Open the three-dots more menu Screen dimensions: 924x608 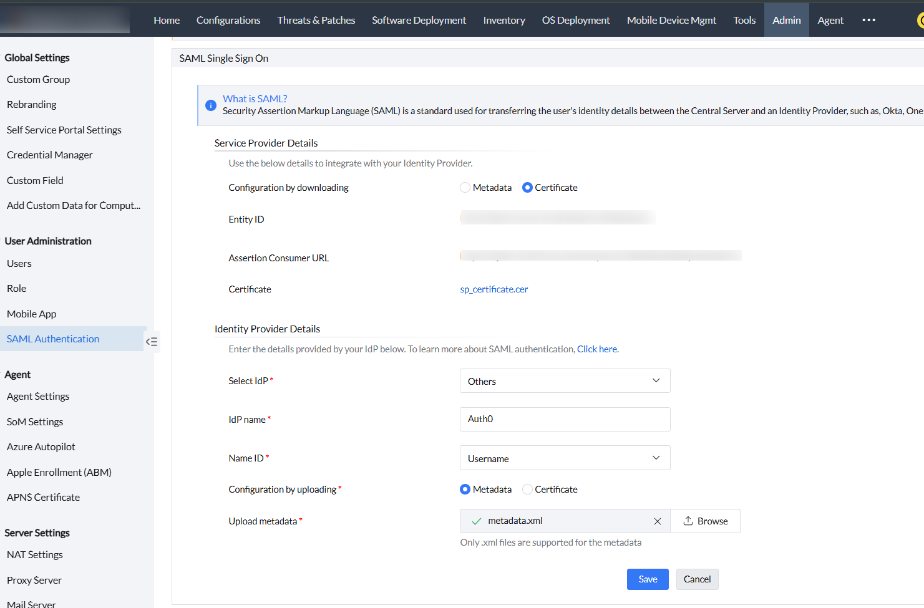[x=868, y=20]
